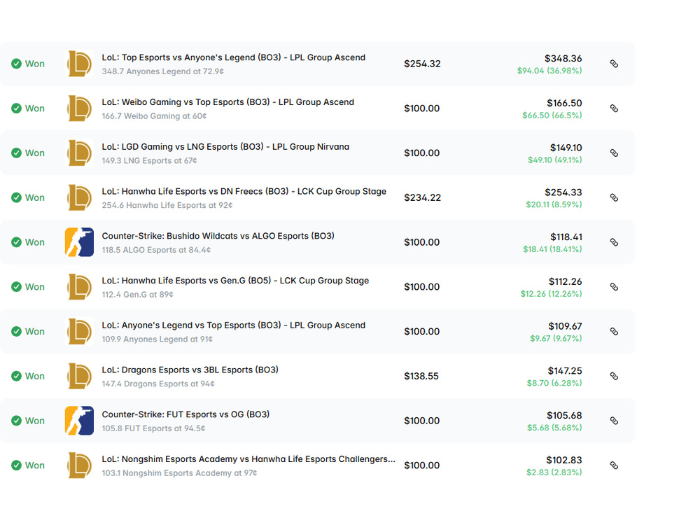Open Counter-Strike: Bushido Wildcats vs ALGO Esports title
The image size is (700, 525).
pos(218,236)
